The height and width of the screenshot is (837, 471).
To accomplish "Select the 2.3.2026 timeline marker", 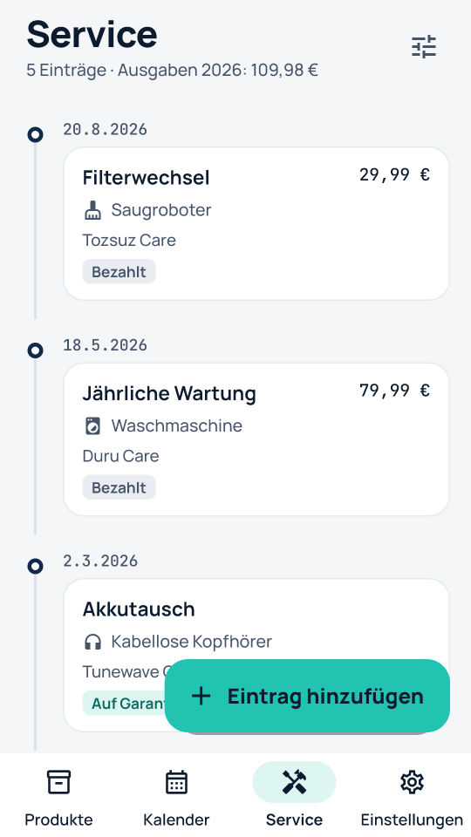I will 35,566.
